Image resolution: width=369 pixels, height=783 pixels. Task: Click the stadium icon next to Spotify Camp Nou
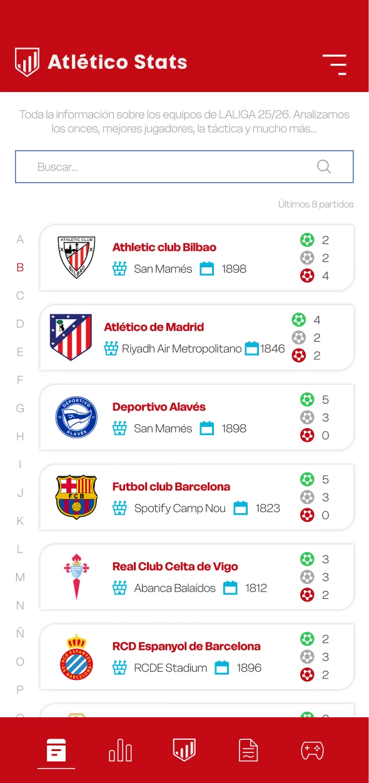[119, 508]
